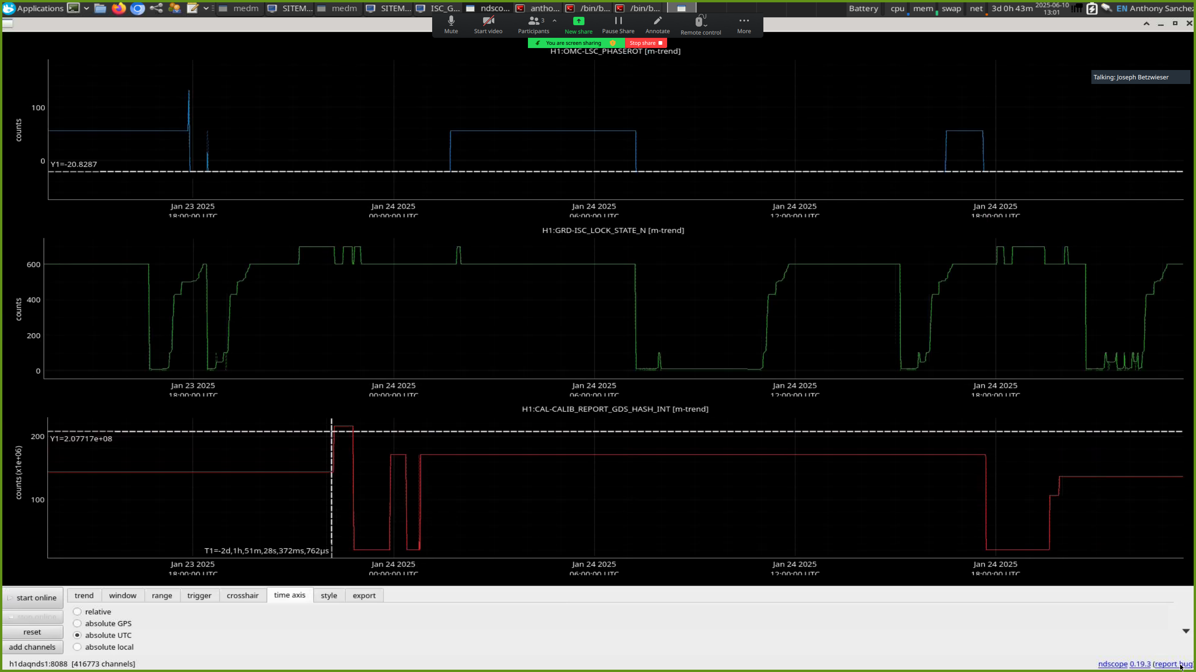
Task: Click the power manager battery icon
Action: [1091, 9]
